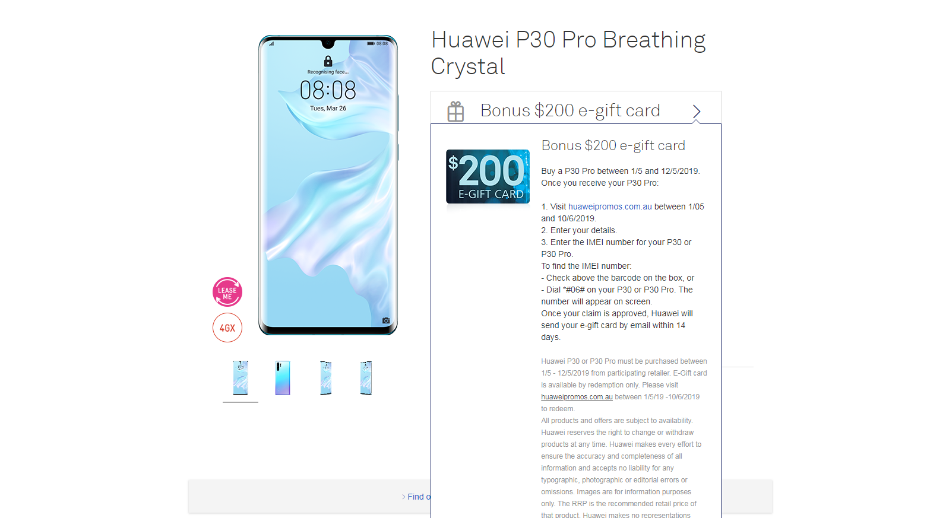Image resolution: width=927 pixels, height=518 pixels.
Task: Click the partially hidden 'Find' link
Action: coord(419,497)
